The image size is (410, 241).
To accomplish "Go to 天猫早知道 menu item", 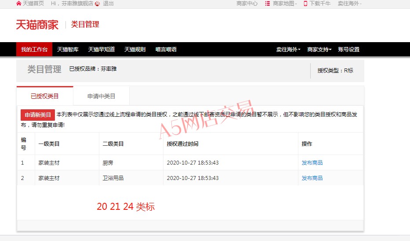I will [101, 50].
